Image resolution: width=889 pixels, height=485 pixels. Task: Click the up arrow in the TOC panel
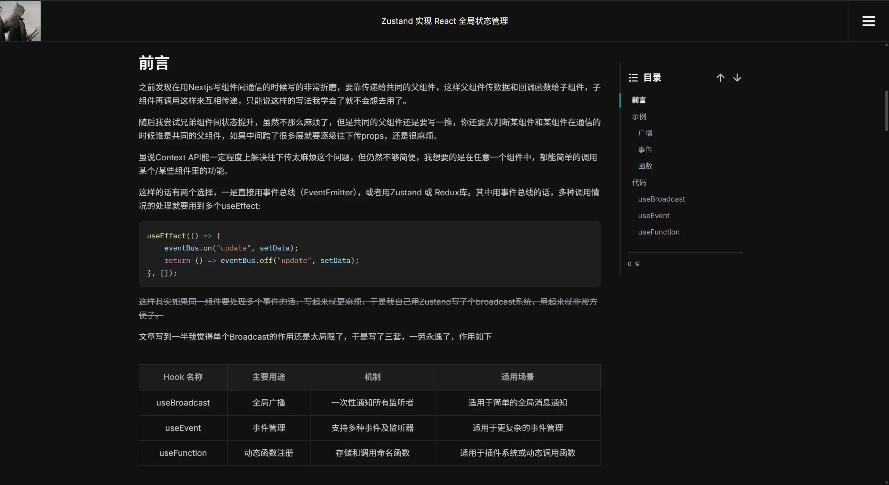(720, 78)
